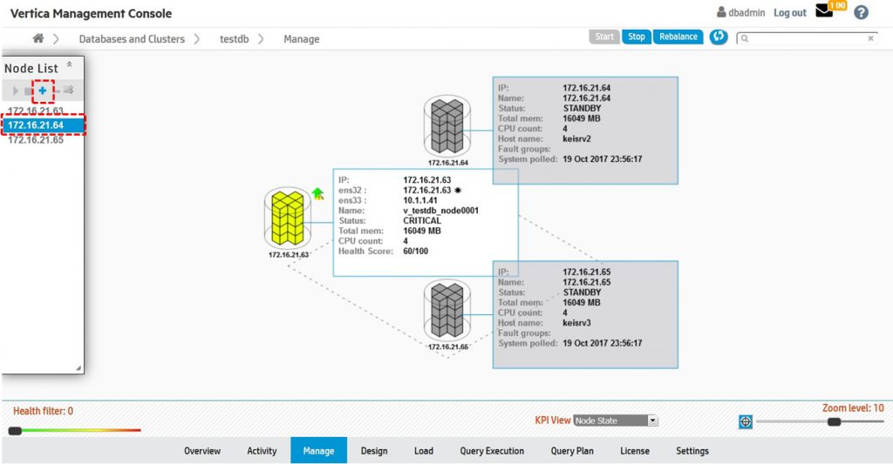Image resolution: width=893 pixels, height=464 pixels.
Task: Click the blue plus add node icon
Action: point(42,91)
